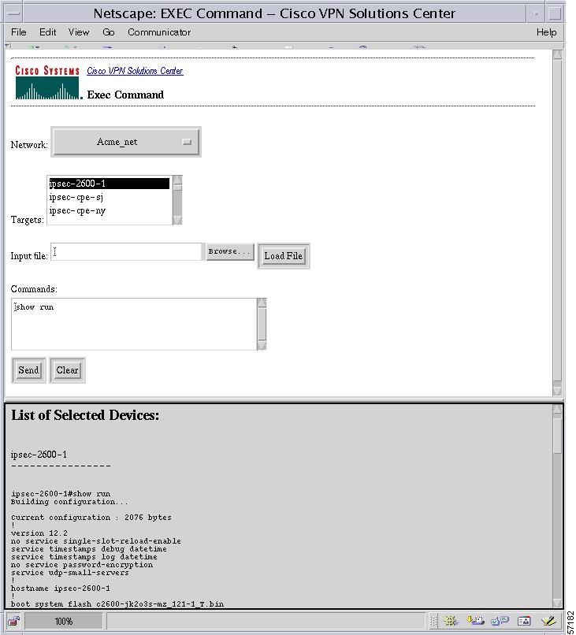Open the File menu
This screenshot has height=635, width=576.
pyautogui.click(x=19, y=32)
